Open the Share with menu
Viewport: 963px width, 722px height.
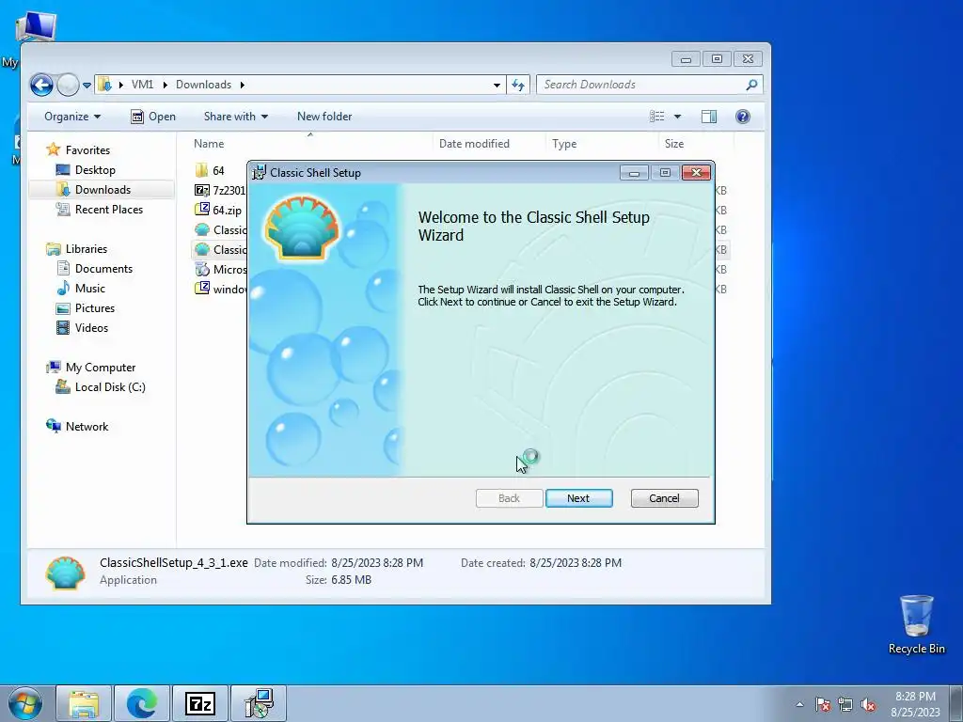click(x=235, y=116)
